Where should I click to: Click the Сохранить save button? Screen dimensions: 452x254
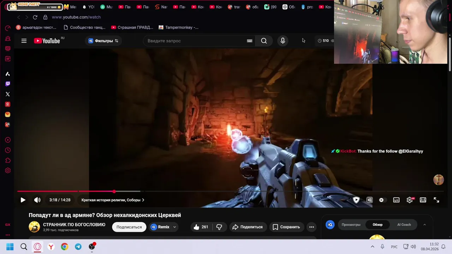point(286,227)
